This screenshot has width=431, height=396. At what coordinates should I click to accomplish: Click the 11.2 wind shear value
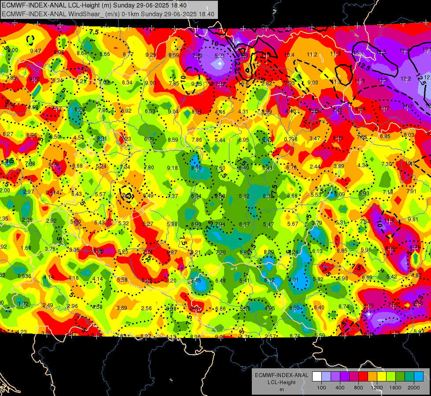tap(312, 55)
